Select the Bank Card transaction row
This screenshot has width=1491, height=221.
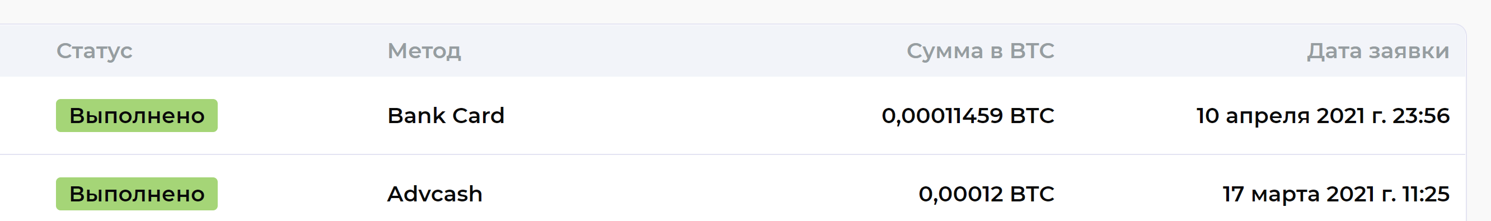pyautogui.click(x=733, y=116)
